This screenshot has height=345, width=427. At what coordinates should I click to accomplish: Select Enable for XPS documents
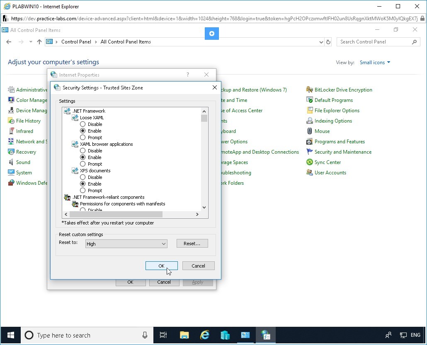pyautogui.click(x=83, y=183)
